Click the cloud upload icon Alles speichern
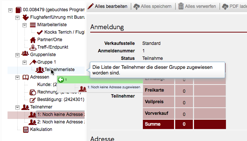This screenshot has height=141, width=247. [136, 6]
